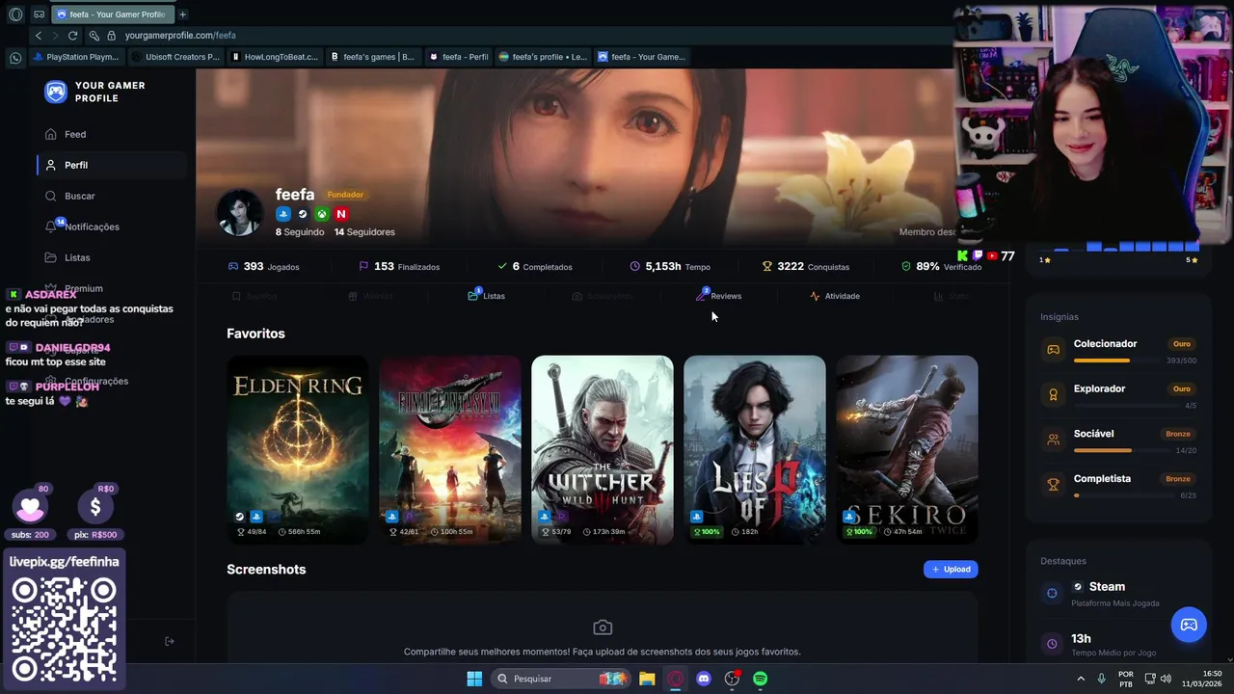Image resolution: width=1234 pixels, height=694 pixels.
Task: Click the 89% Verificado stat
Action: coord(941,266)
